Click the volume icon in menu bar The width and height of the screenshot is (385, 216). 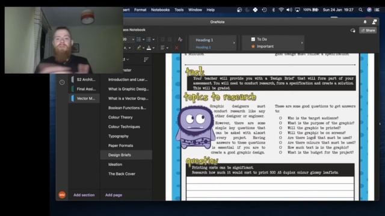click(289, 10)
